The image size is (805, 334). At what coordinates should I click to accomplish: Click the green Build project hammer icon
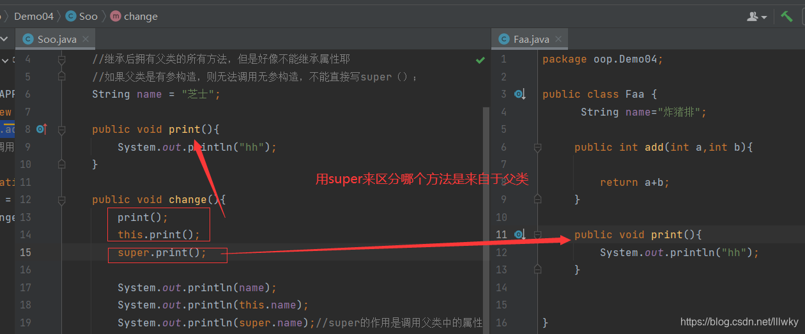[786, 17]
